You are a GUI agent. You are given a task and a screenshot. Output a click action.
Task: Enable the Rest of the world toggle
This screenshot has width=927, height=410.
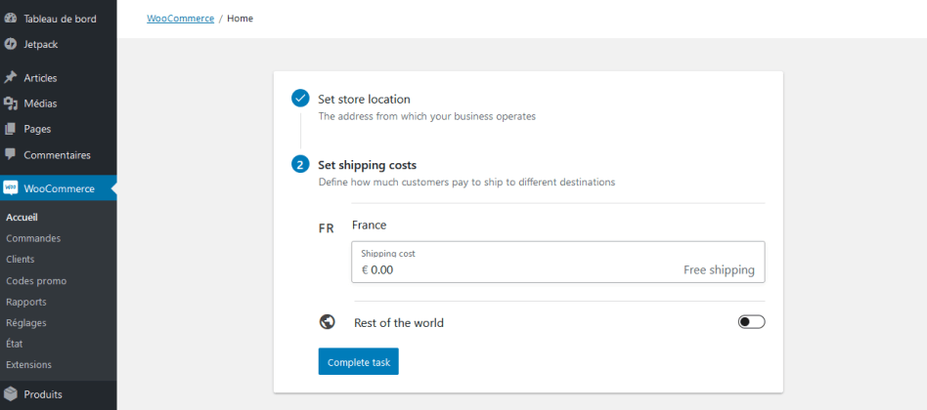751,322
